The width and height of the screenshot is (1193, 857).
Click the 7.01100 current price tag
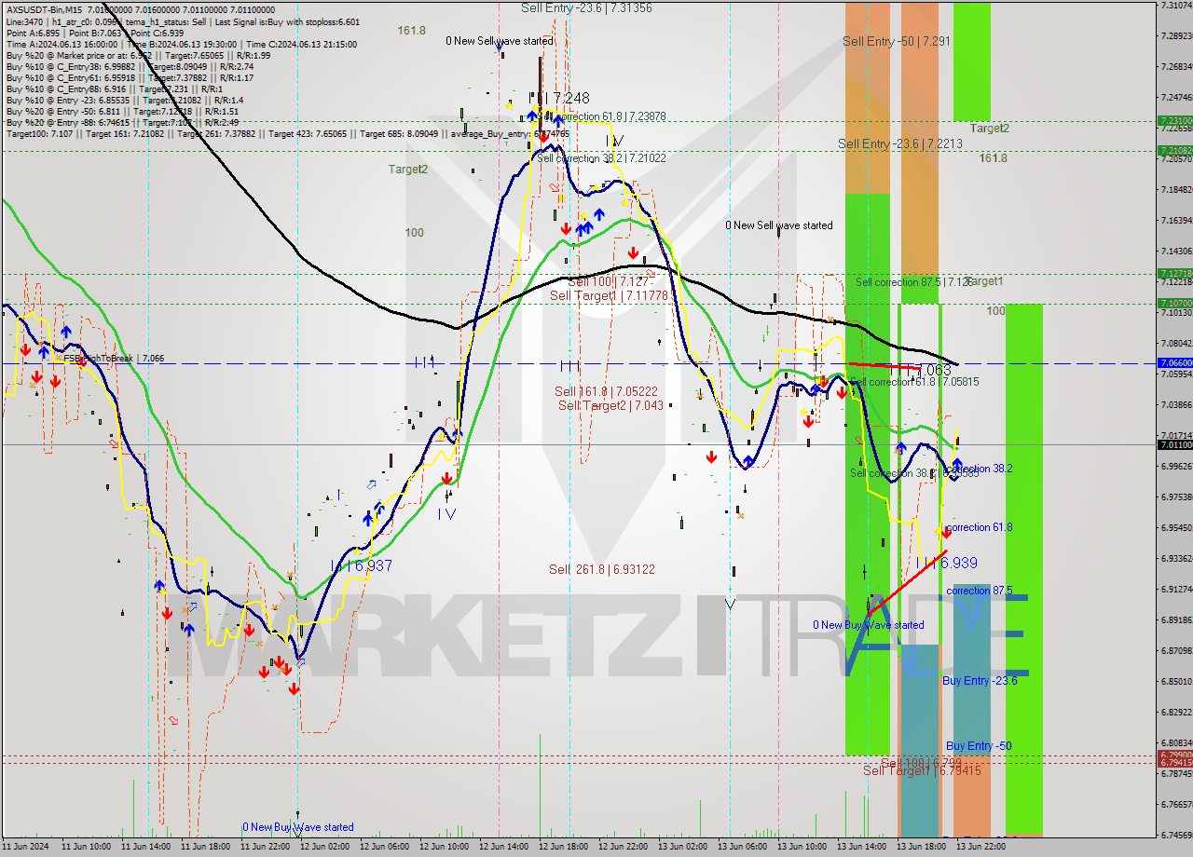pos(1173,445)
